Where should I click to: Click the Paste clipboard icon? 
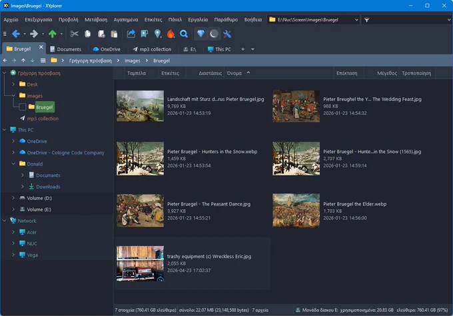pyautogui.click(x=114, y=34)
